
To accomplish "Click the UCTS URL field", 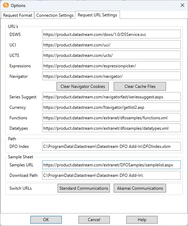I will tap(111, 55).
